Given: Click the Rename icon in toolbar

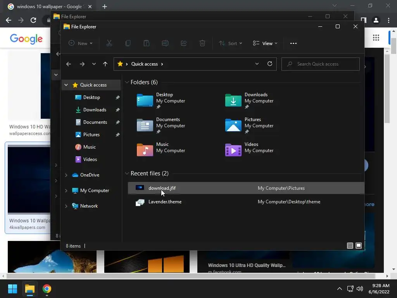Looking at the screenshot, I should click(x=165, y=43).
